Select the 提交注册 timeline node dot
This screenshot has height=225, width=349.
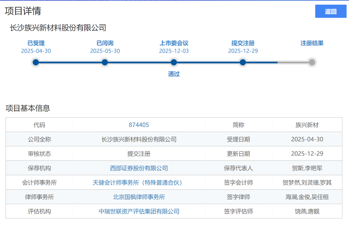click(x=243, y=62)
